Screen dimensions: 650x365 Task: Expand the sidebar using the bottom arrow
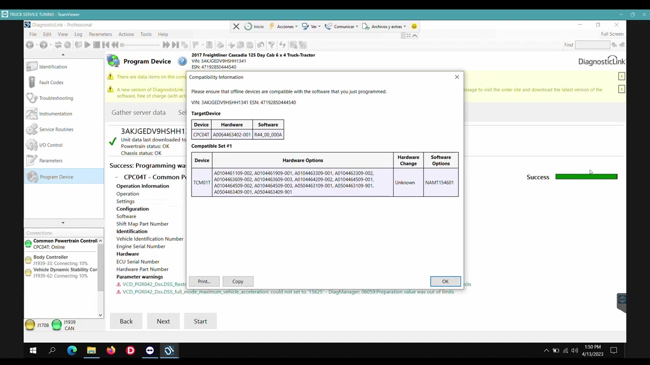[63, 223]
